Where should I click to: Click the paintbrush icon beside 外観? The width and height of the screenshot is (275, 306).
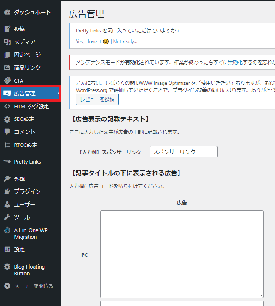(7, 179)
